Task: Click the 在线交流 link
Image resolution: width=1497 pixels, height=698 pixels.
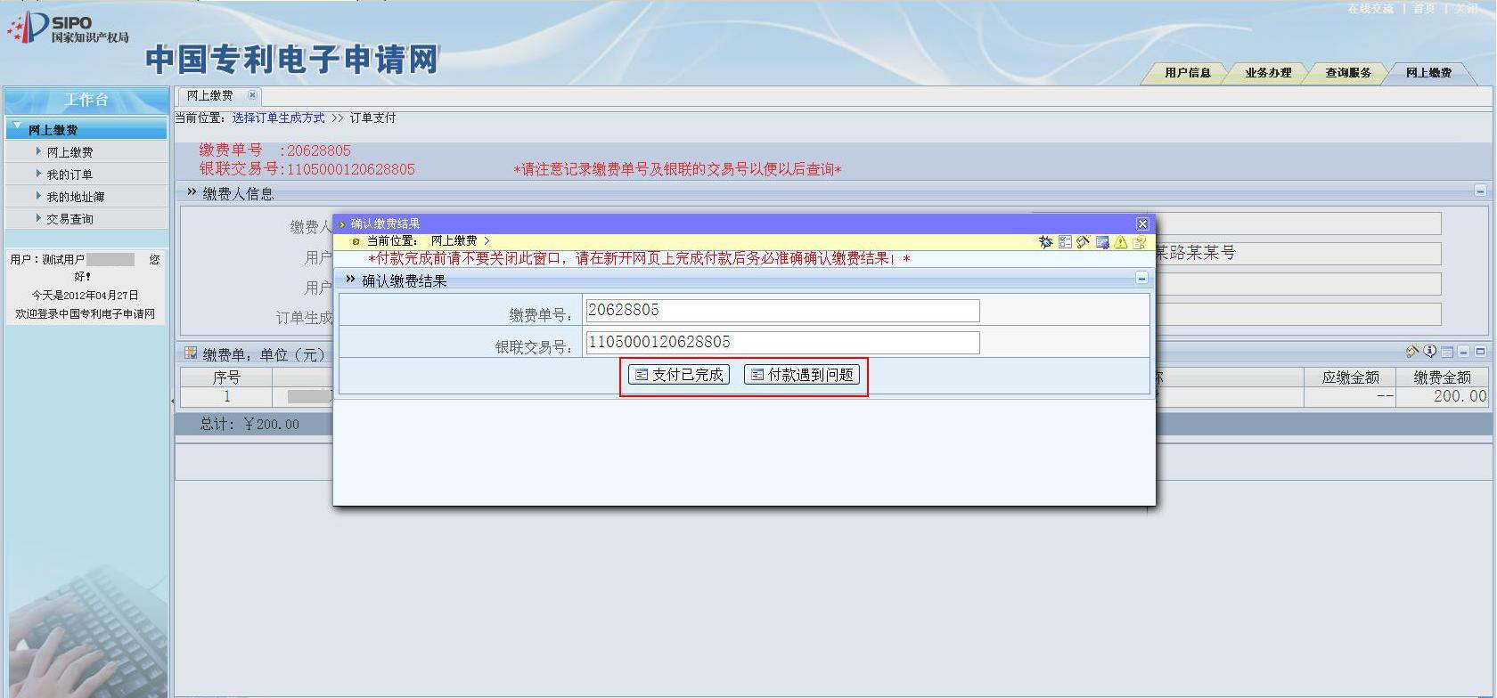Action: click(x=1370, y=9)
